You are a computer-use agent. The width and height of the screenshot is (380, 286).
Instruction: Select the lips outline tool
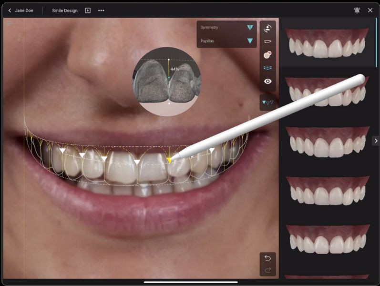click(267, 41)
